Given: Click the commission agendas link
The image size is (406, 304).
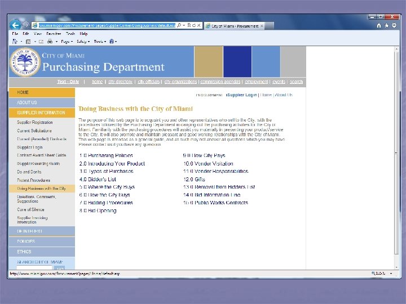Looking at the screenshot, I should 220,82.
